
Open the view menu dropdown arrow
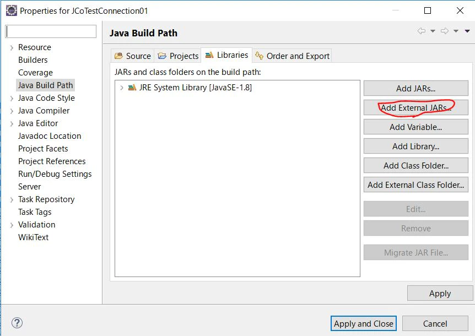[x=467, y=31]
